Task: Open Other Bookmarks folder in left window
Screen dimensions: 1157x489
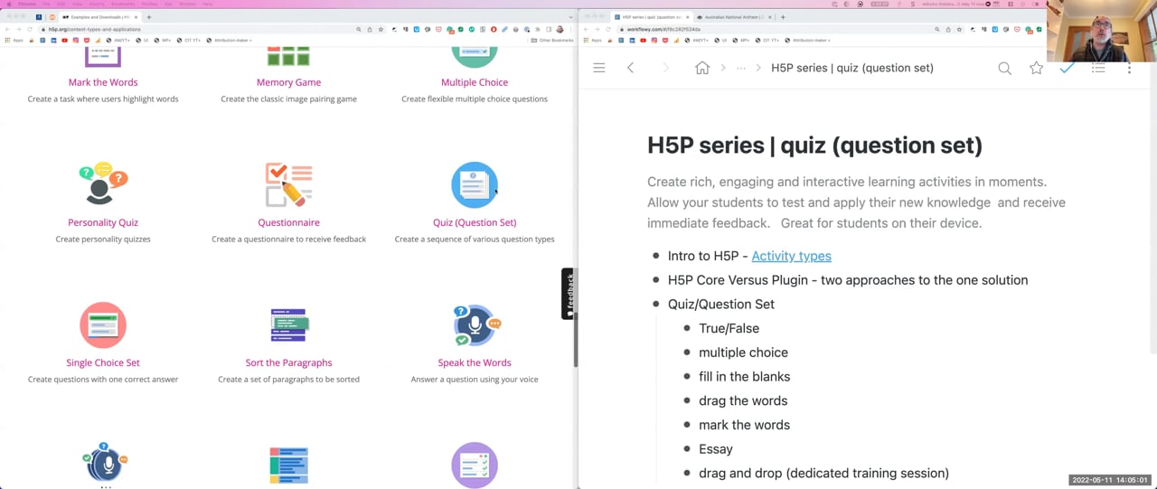Action: 552,40
